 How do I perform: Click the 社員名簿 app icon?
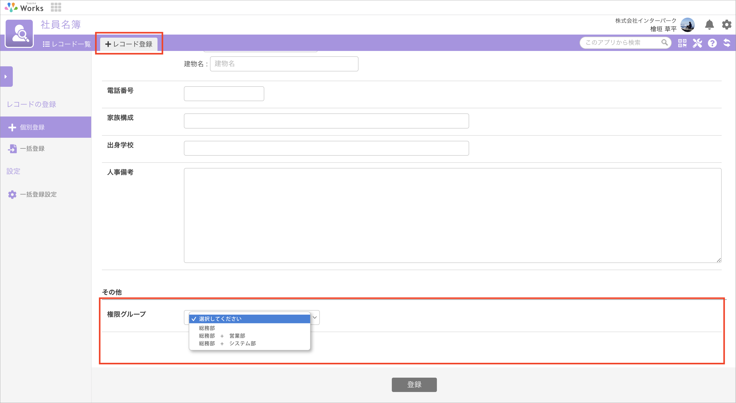[19, 34]
